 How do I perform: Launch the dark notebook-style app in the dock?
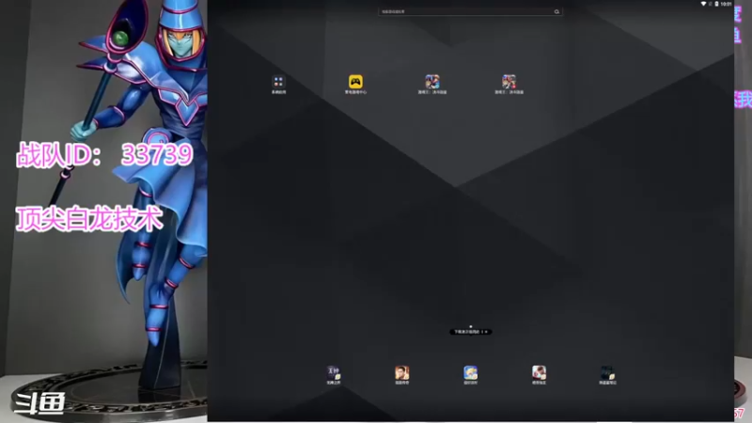point(607,372)
